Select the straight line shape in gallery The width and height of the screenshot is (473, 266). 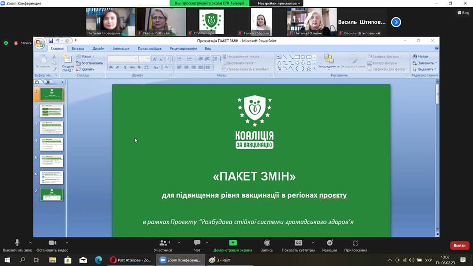click(x=285, y=57)
